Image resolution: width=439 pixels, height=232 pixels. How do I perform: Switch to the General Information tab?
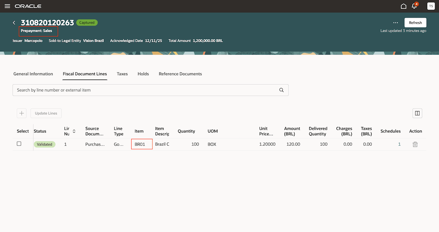point(33,74)
